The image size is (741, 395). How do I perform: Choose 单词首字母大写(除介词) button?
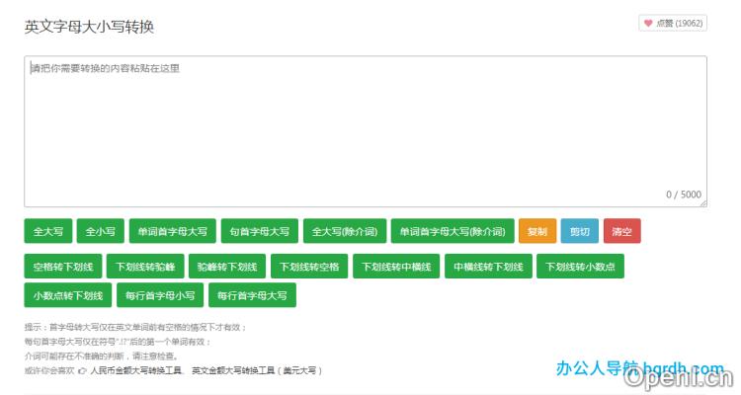[x=452, y=231]
